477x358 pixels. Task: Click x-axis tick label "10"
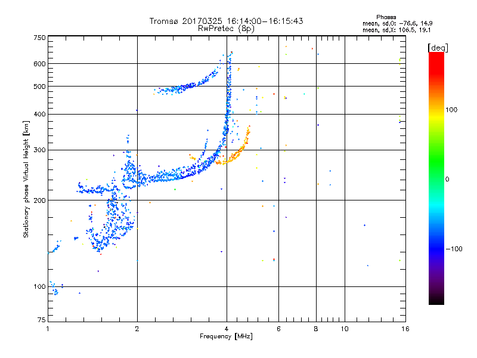(x=345, y=329)
